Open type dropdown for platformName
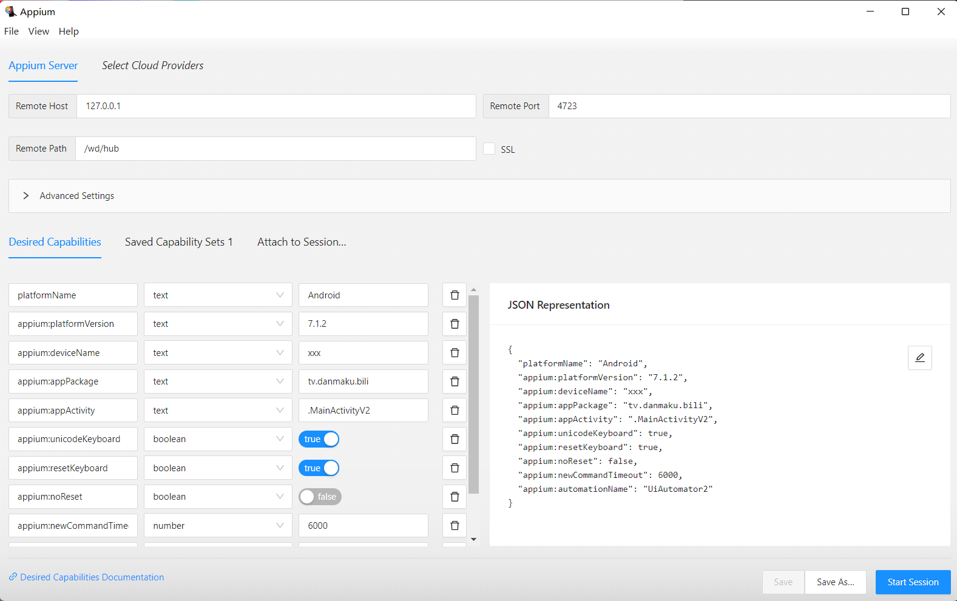This screenshot has height=601, width=957. (x=218, y=295)
